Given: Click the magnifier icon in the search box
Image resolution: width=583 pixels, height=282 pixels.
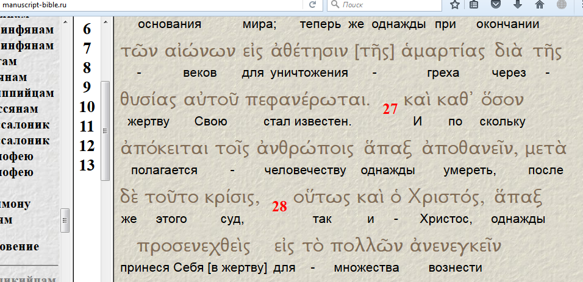Looking at the screenshot, I should [335, 5].
